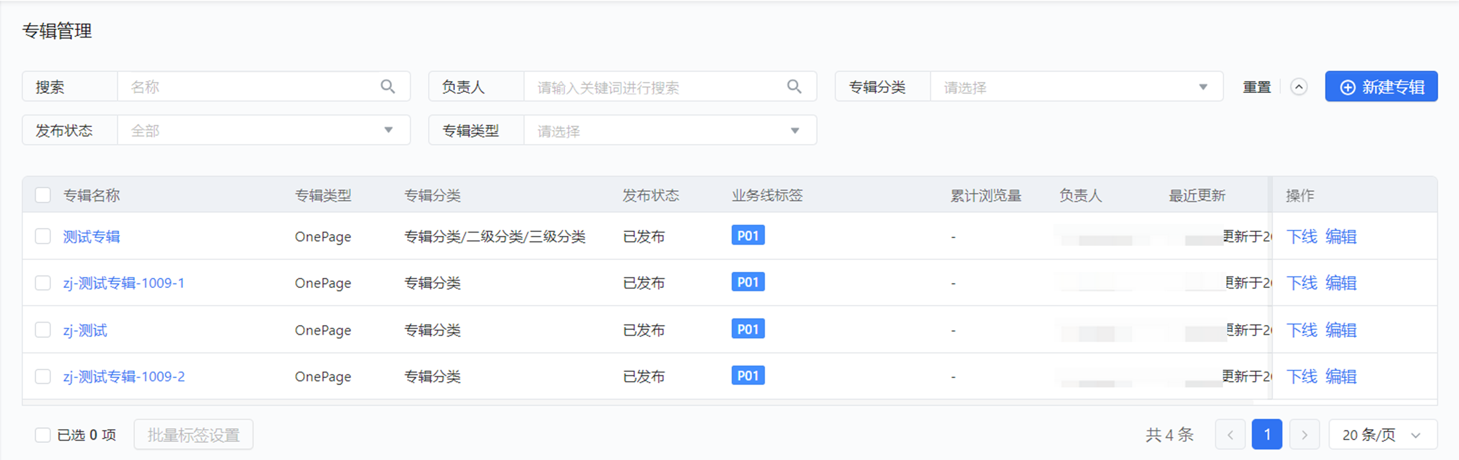Click the 最近更新 column header
1459x460 pixels.
click(1197, 196)
